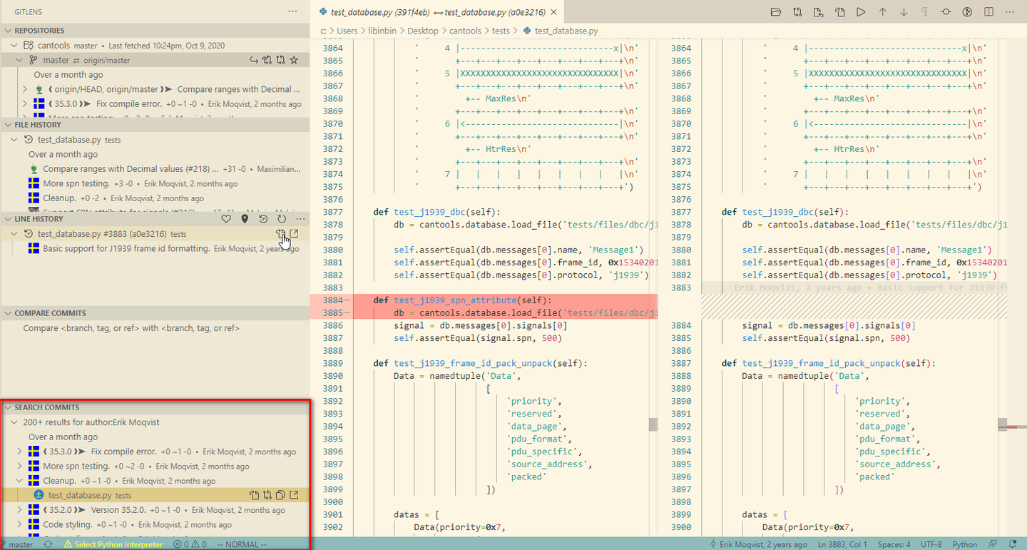1027x550 pixels.
Task: Click Erik Moqvist blame entry in status bar
Action: [757, 544]
